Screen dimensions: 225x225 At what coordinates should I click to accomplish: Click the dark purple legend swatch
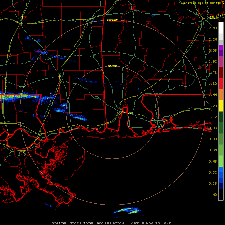[x=221, y=53]
